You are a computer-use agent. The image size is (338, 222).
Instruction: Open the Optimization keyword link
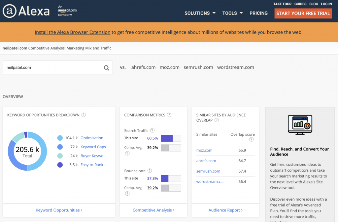tap(94, 138)
